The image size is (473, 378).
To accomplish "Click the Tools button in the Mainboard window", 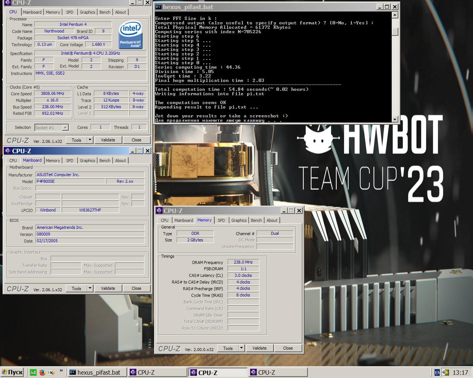I will (76, 288).
